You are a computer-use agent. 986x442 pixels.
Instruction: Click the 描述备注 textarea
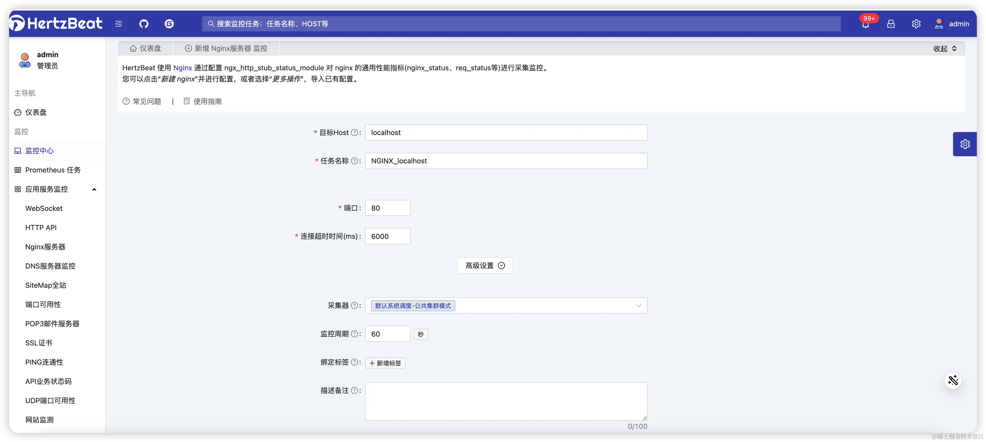pyautogui.click(x=506, y=402)
